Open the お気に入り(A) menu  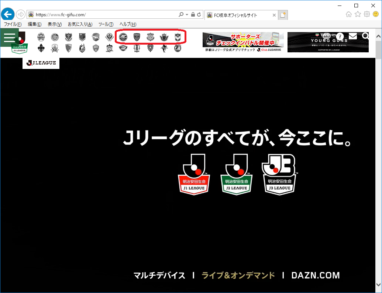point(80,24)
